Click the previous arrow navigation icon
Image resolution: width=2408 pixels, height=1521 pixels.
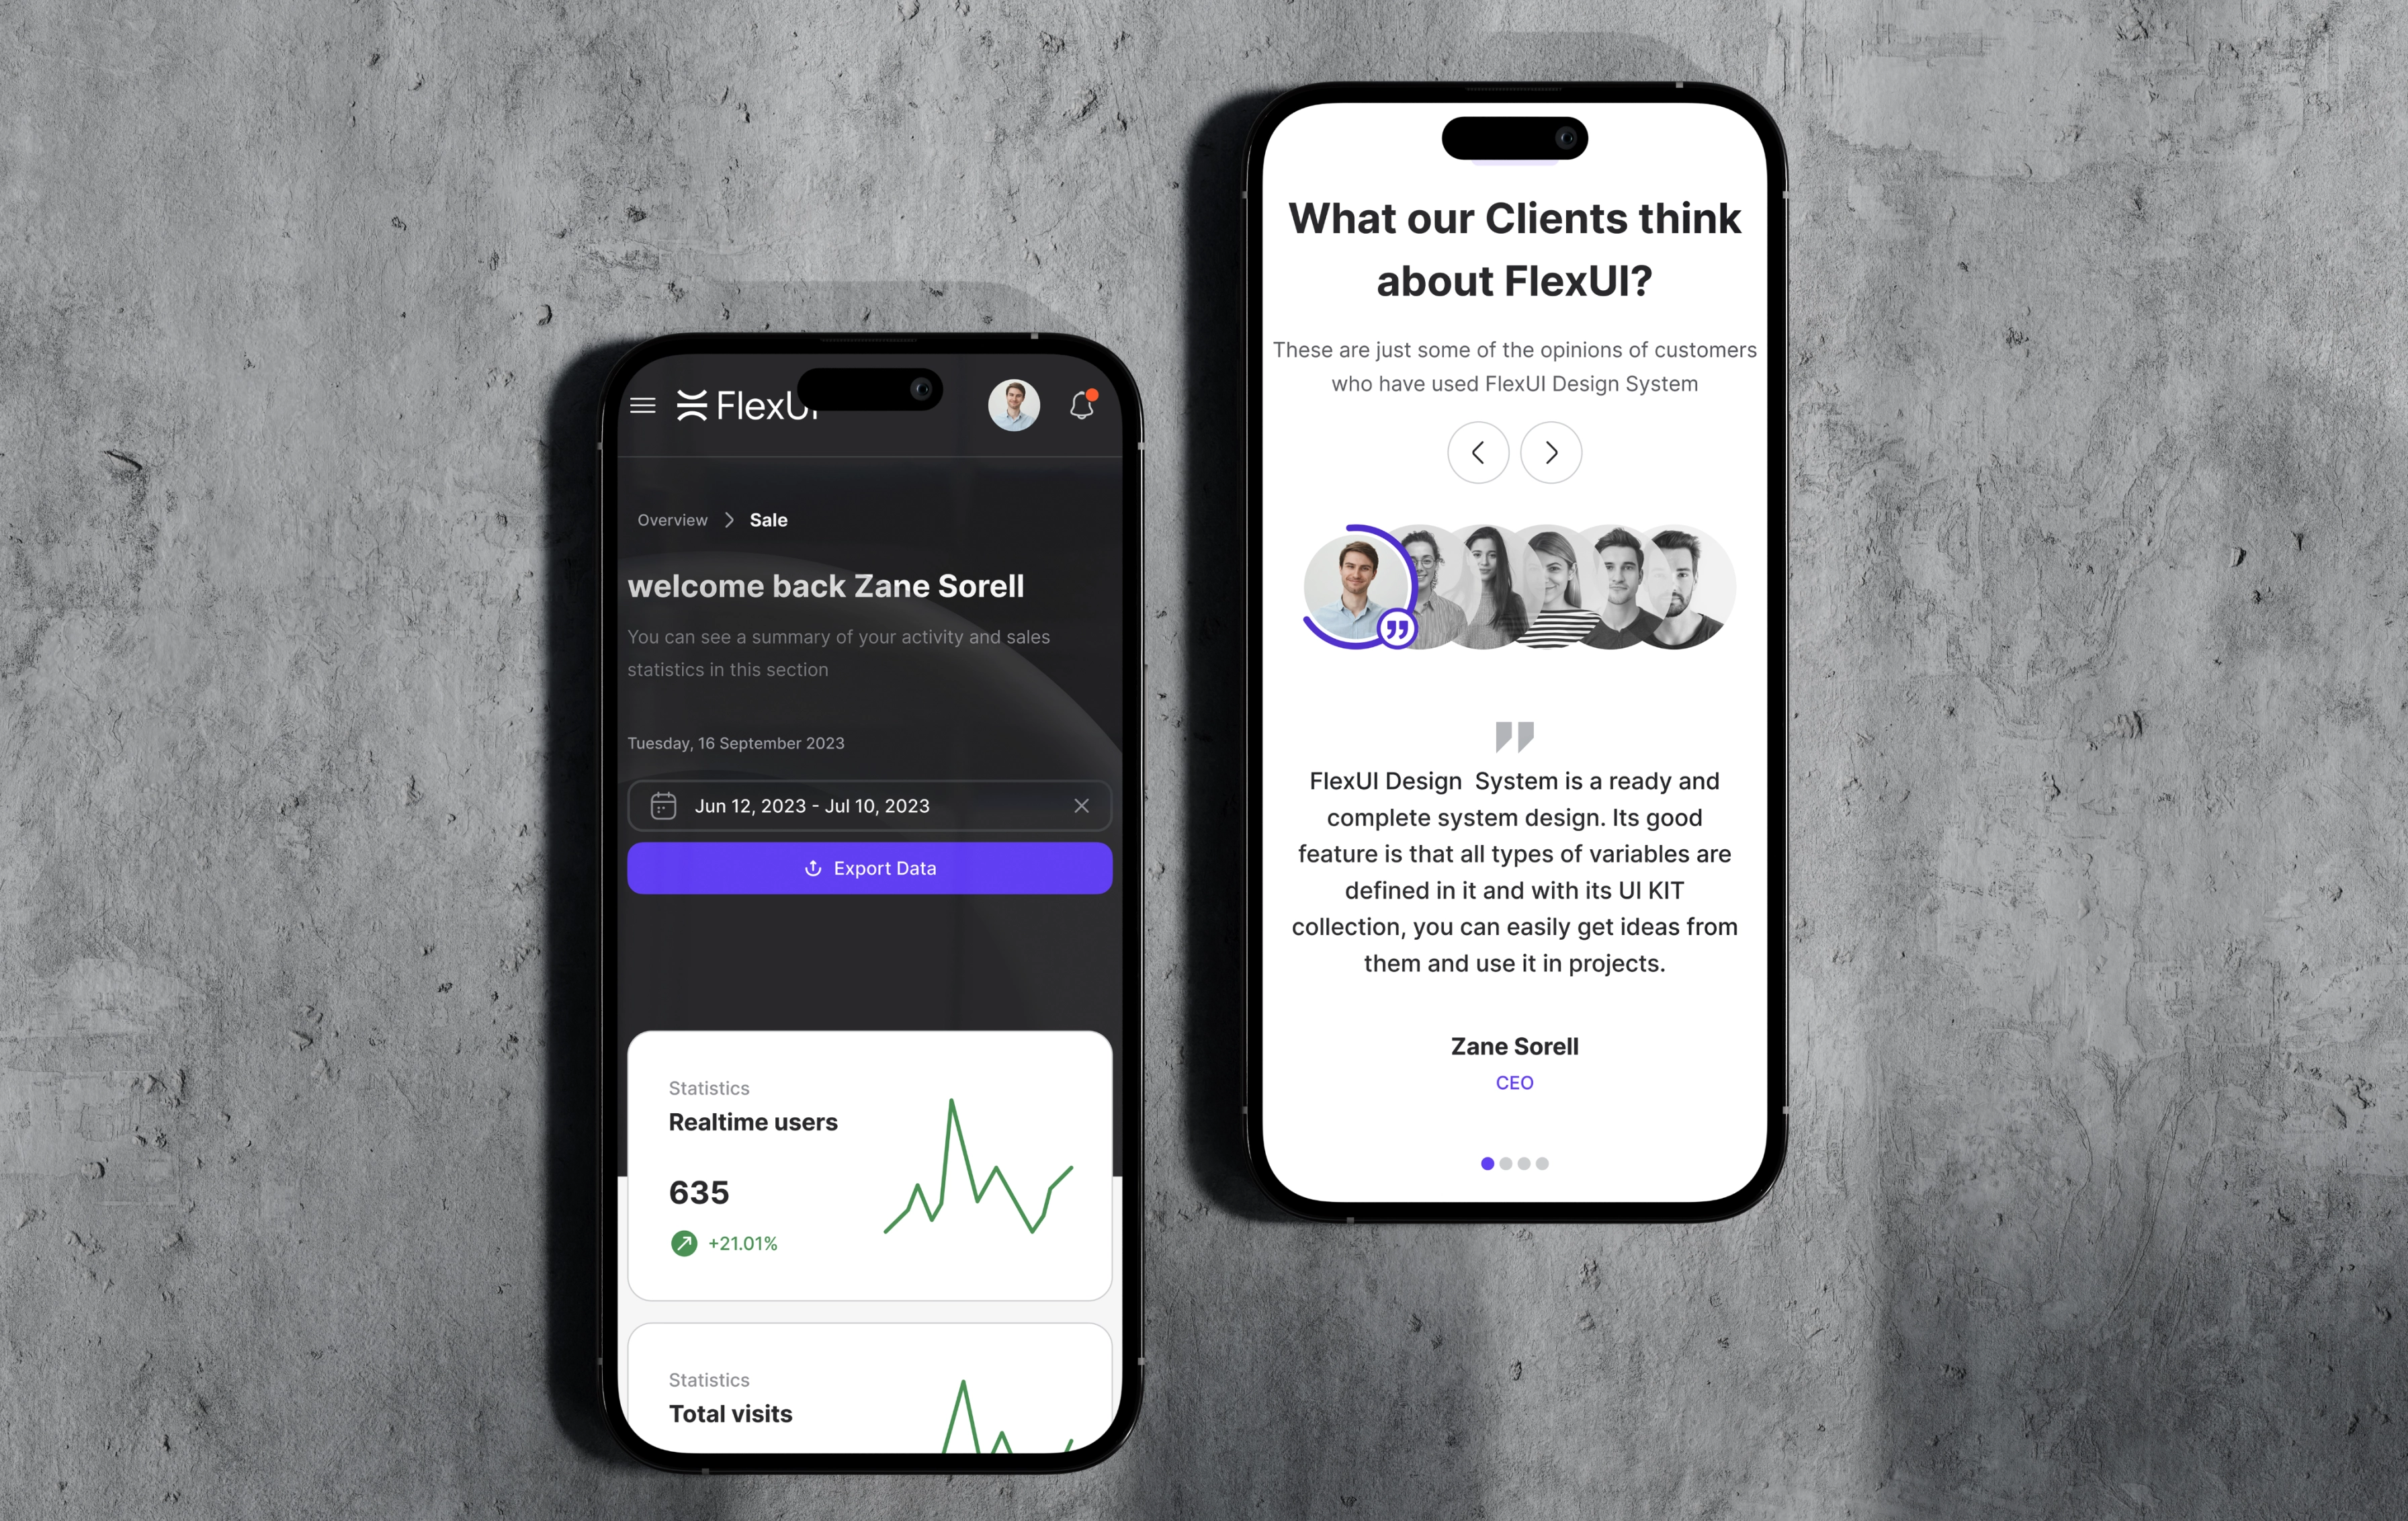[x=1477, y=452]
